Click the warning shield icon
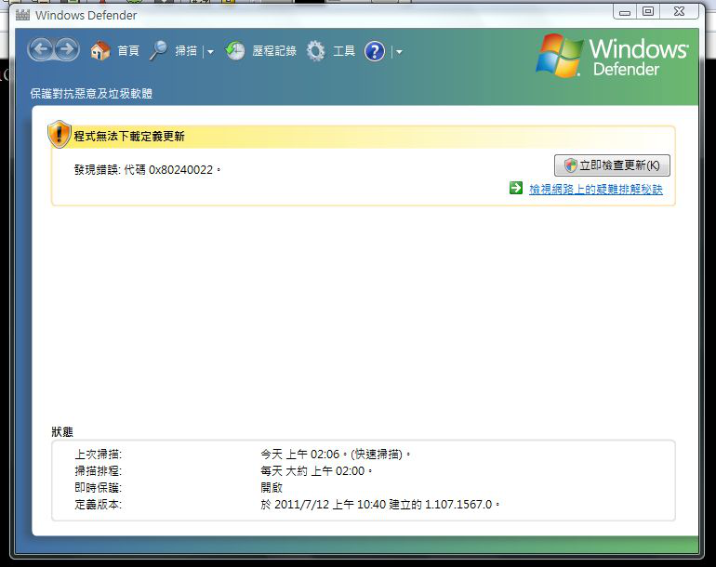The image size is (716, 567). tap(60, 134)
